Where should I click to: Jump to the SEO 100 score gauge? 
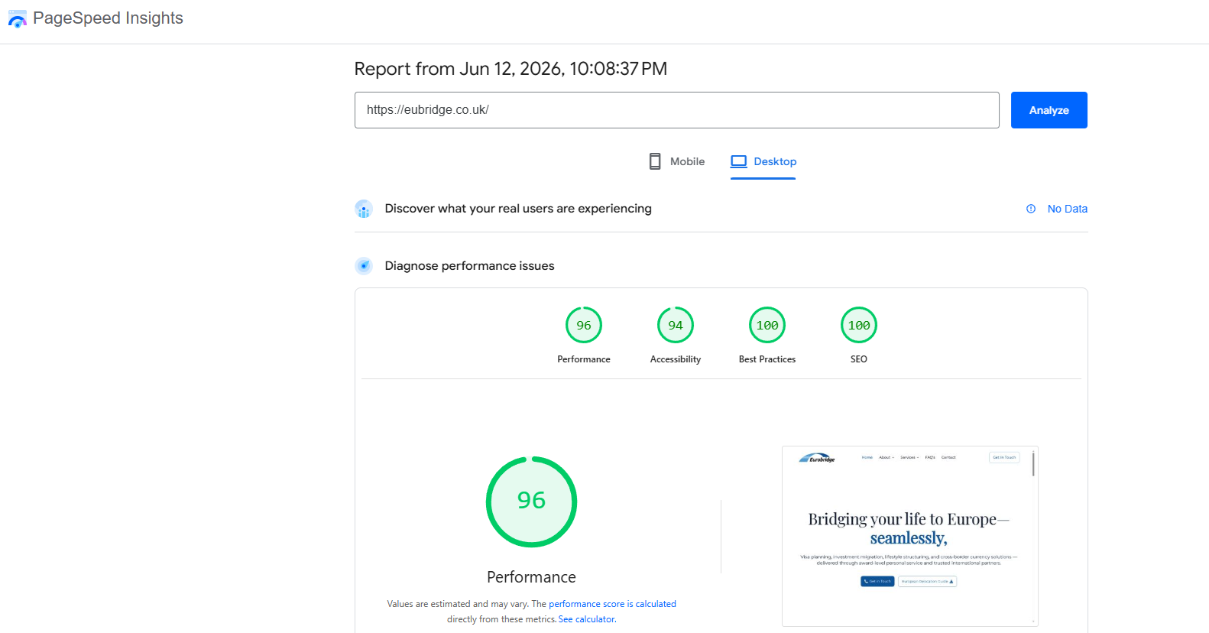click(x=859, y=326)
